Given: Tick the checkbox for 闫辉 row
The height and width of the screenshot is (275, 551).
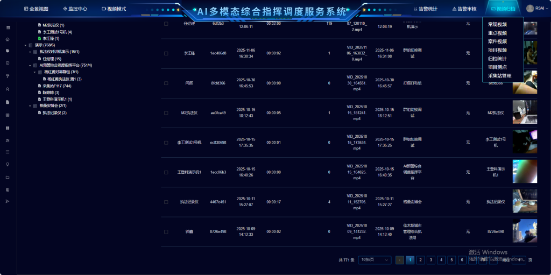Looking at the screenshot, I should pyautogui.click(x=166, y=83).
